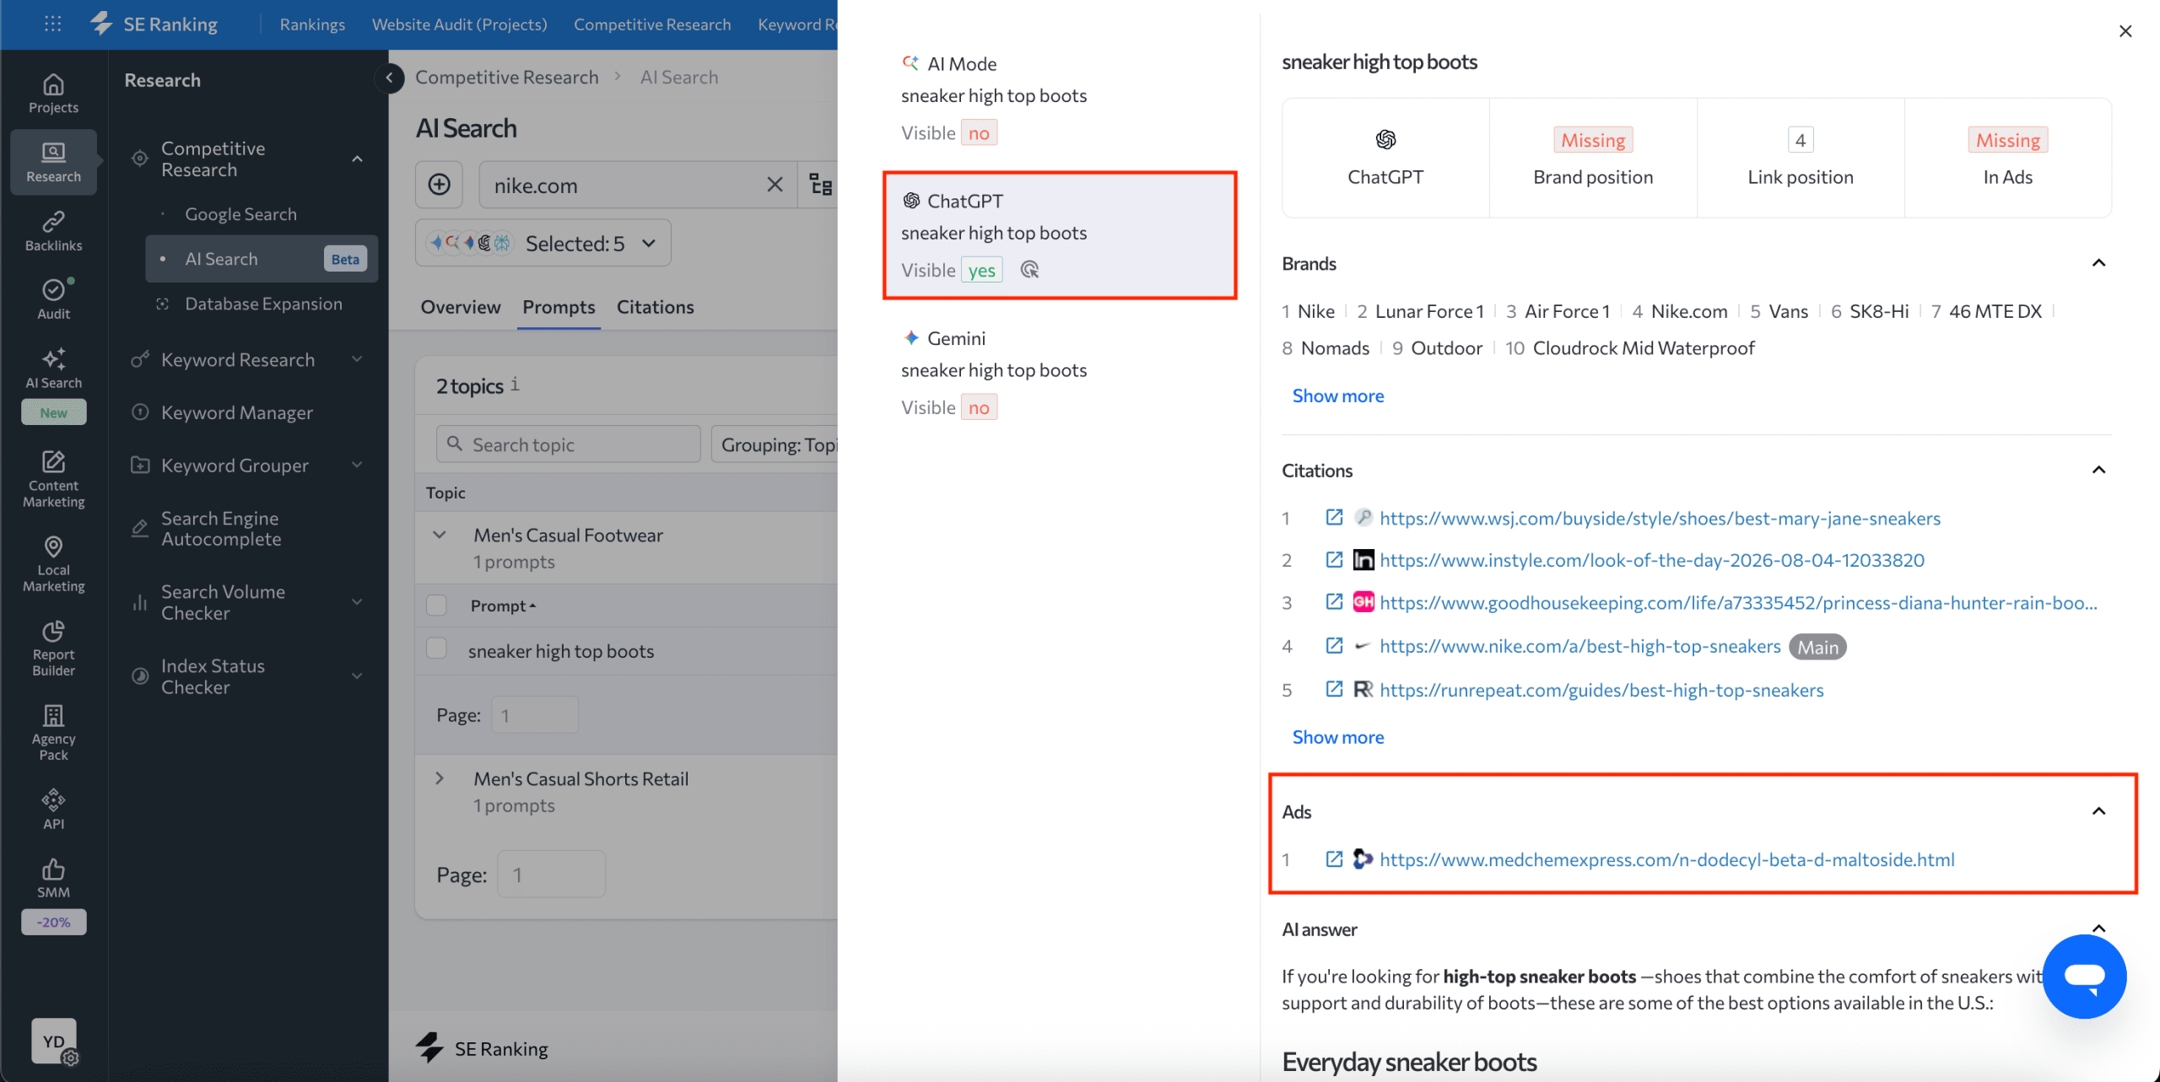The height and width of the screenshot is (1082, 2160).
Task: Open SMM in the sidebar
Action: pyautogui.click(x=53, y=878)
